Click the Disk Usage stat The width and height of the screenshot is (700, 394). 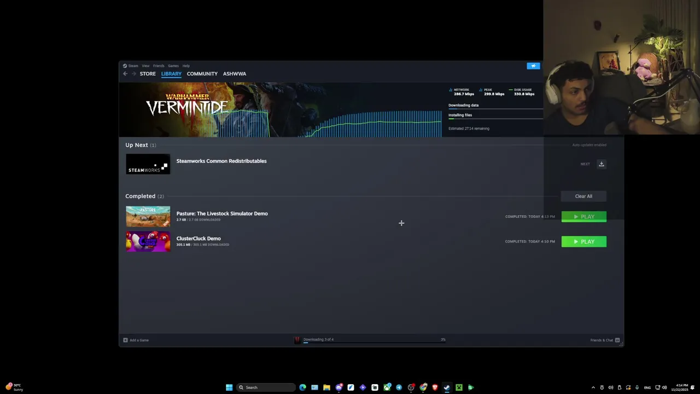[x=522, y=92]
